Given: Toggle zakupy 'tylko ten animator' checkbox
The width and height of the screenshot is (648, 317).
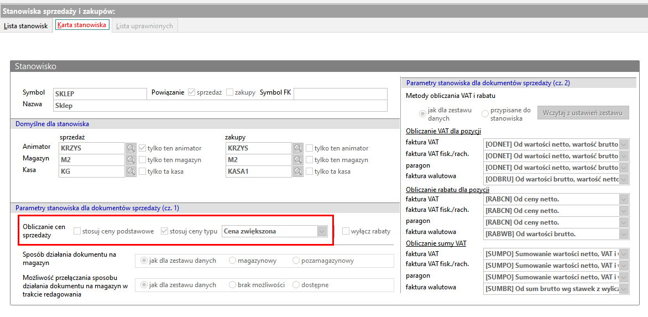Looking at the screenshot, I should (x=310, y=148).
